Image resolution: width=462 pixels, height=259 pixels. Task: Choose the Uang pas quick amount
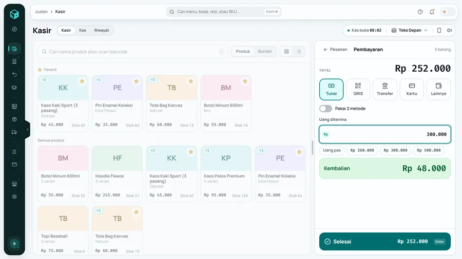[x=332, y=150]
